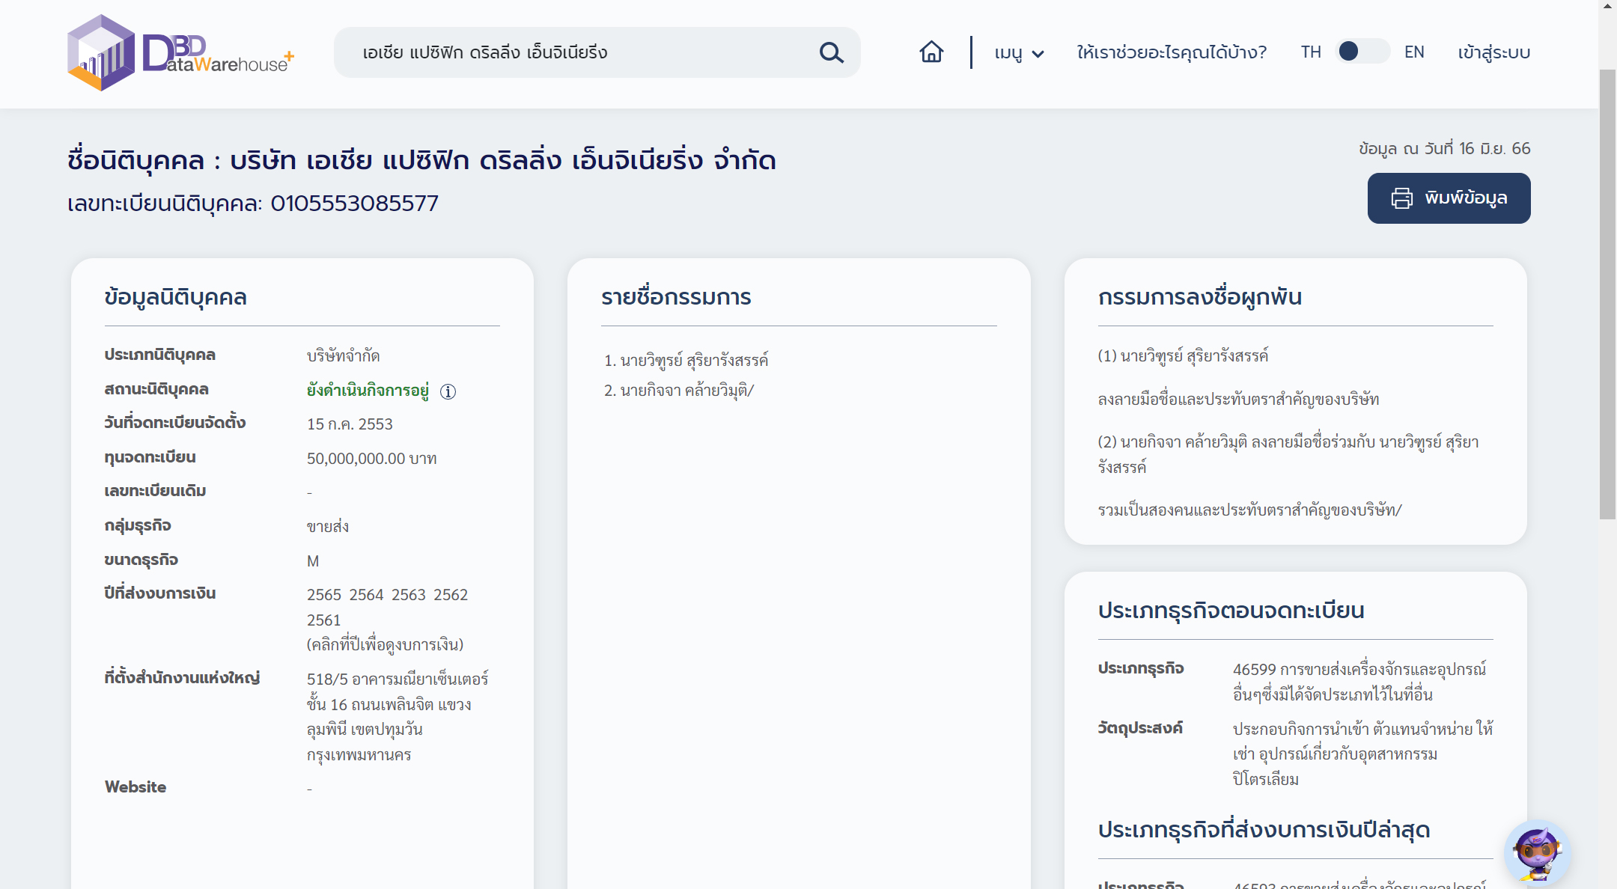The image size is (1617, 889).
Task: Select TH language label
Action: [1310, 52]
